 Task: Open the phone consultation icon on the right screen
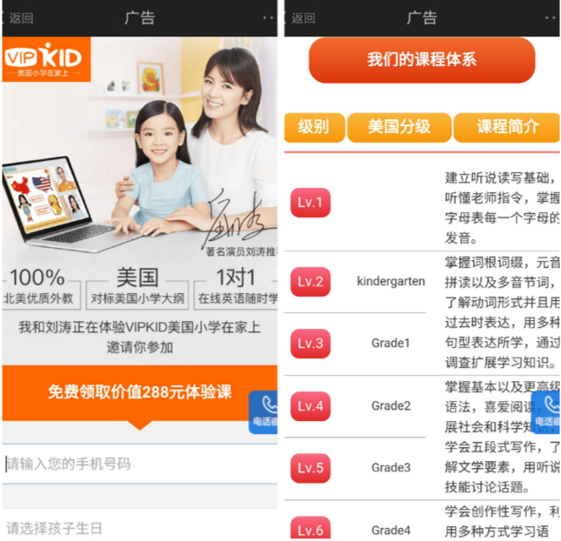pos(546,412)
